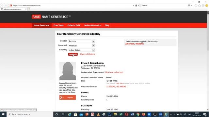Select the name 'Erica J. Beauchamp'

click(92, 63)
